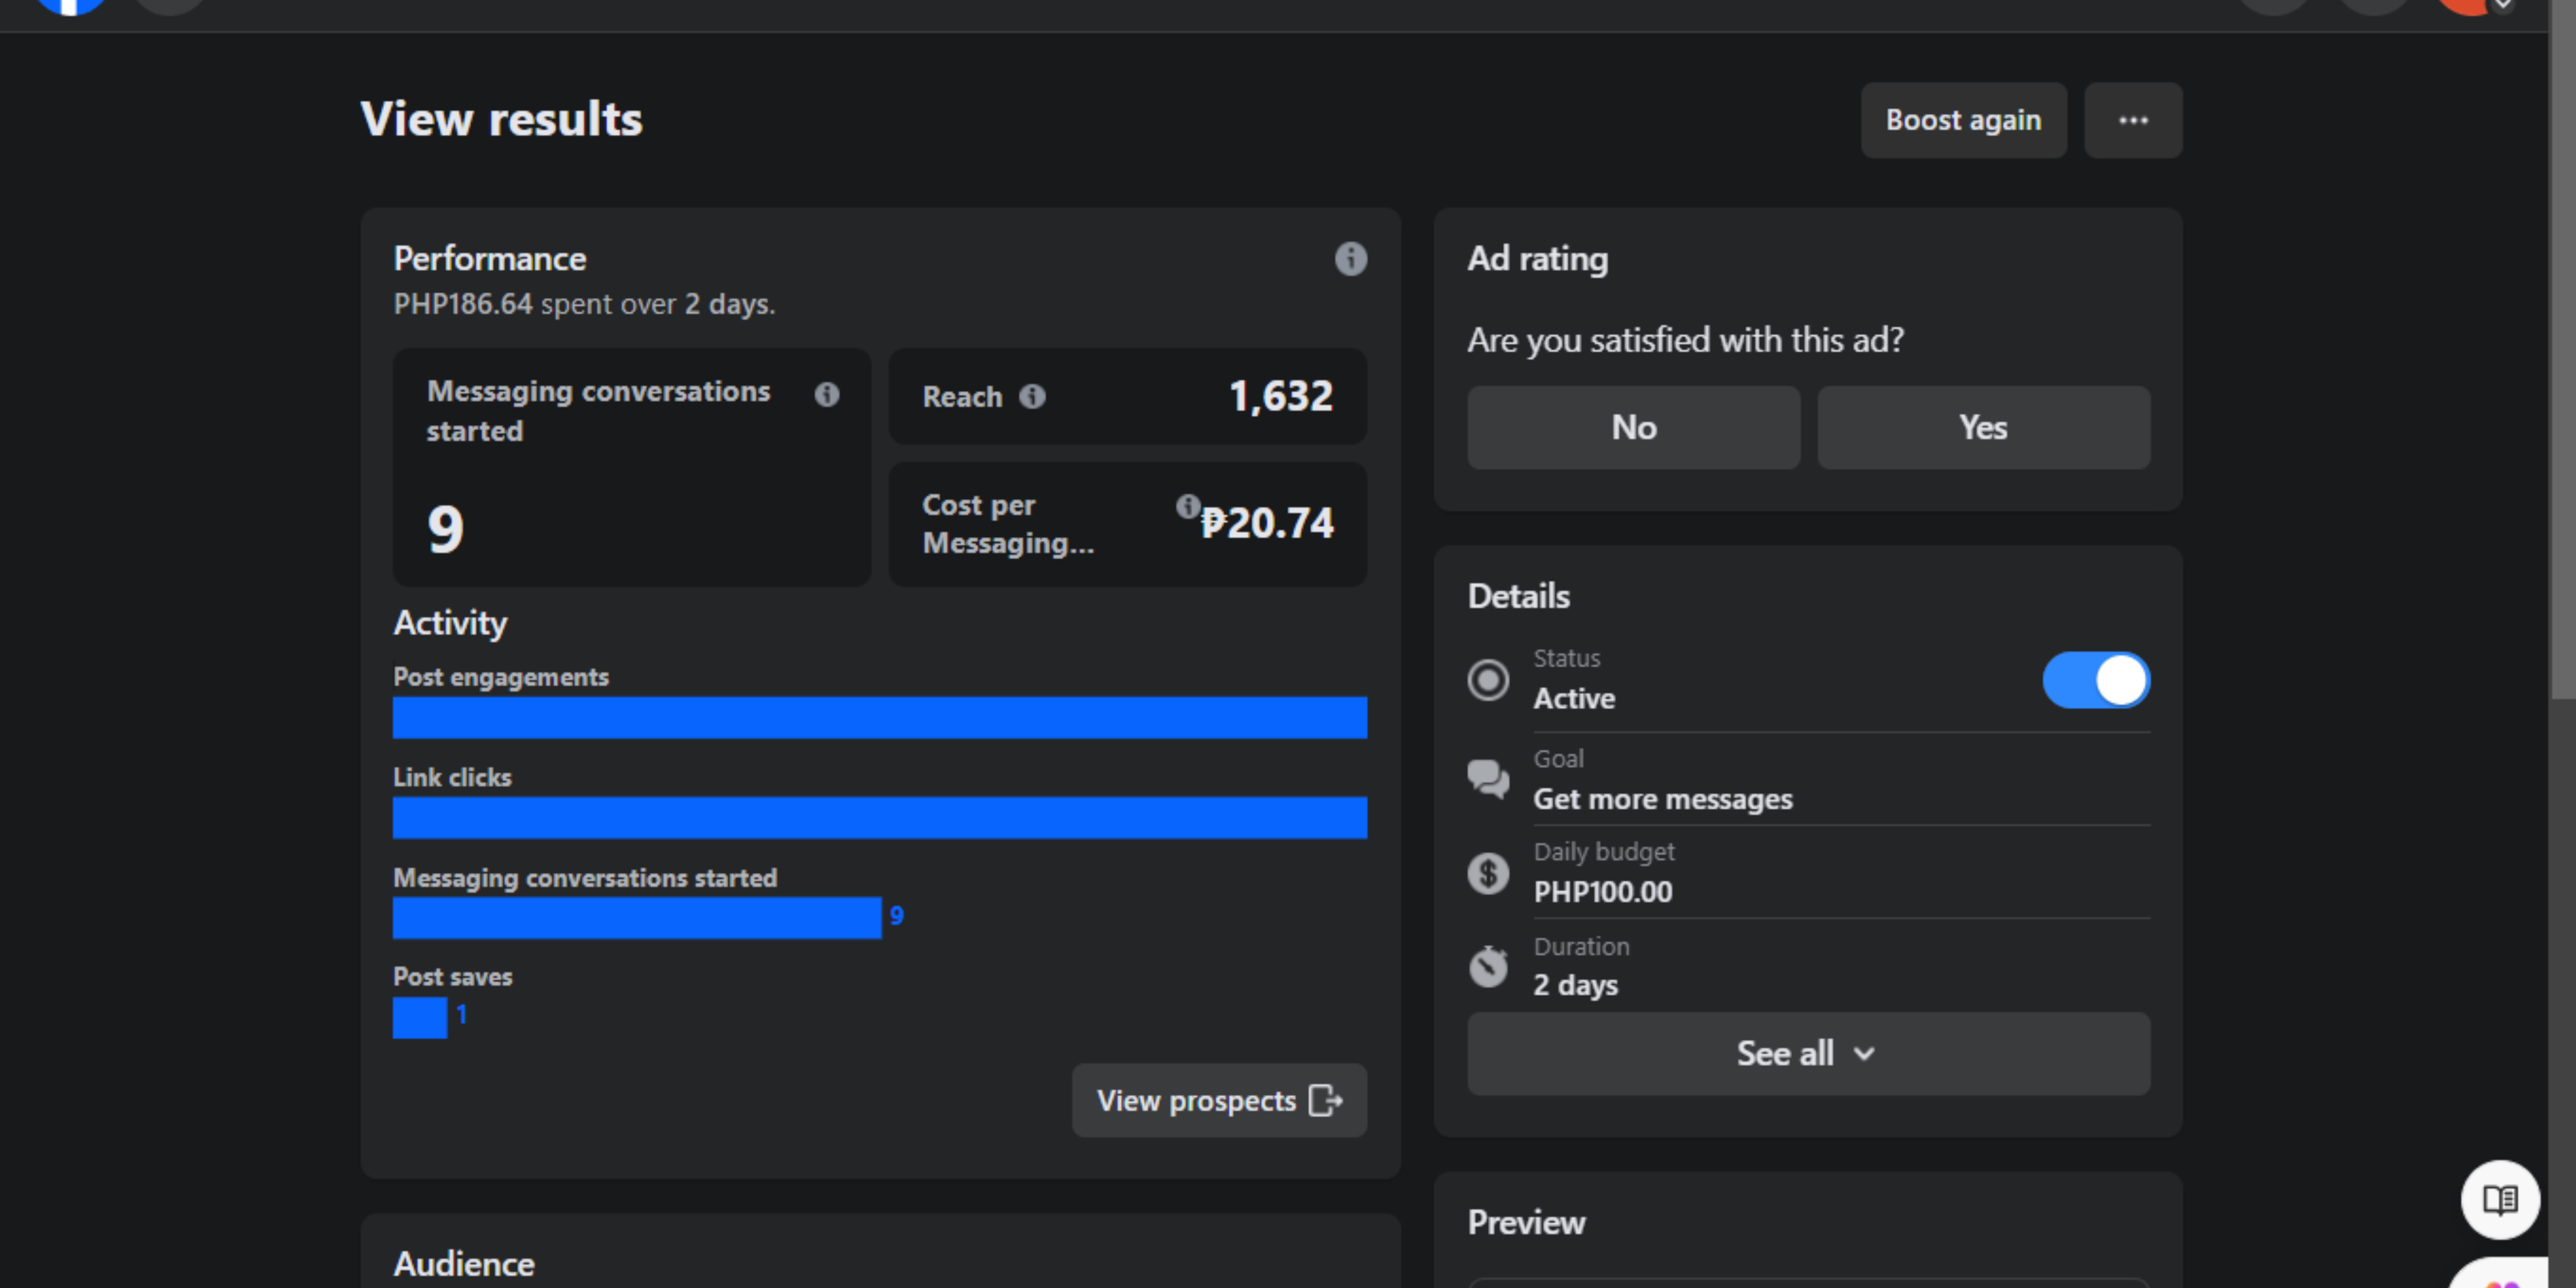The width and height of the screenshot is (2576, 1288).
Task: Expand details with See all
Action: click(x=1807, y=1053)
